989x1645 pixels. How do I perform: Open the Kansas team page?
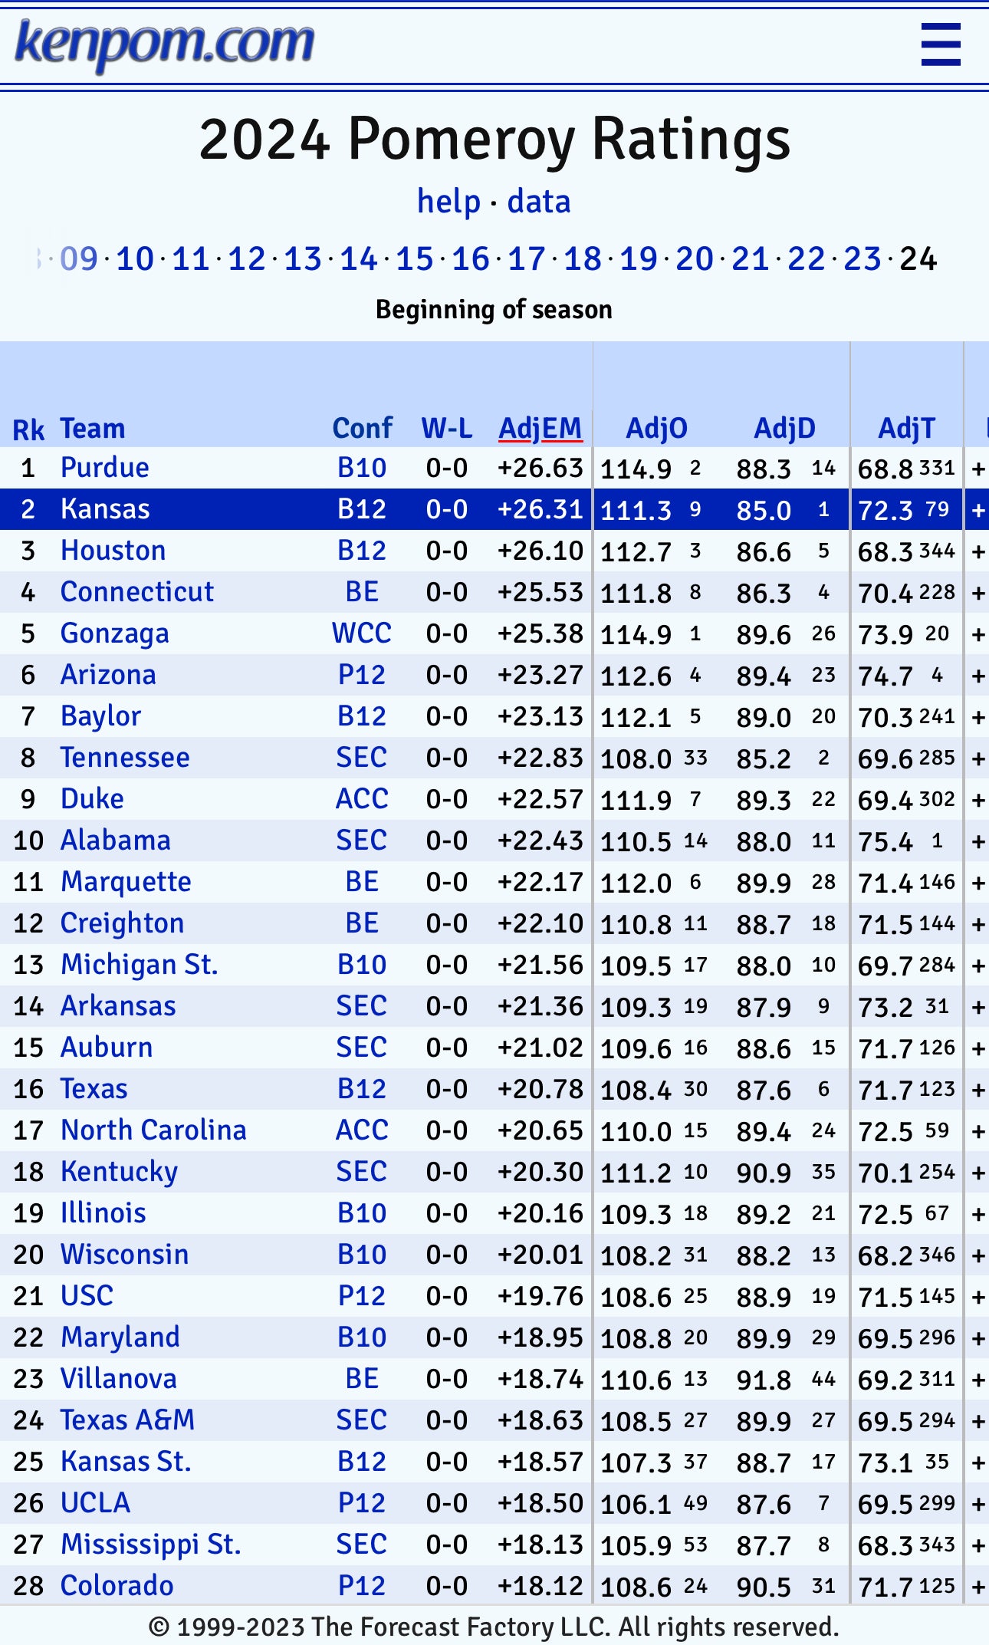coord(103,508)
